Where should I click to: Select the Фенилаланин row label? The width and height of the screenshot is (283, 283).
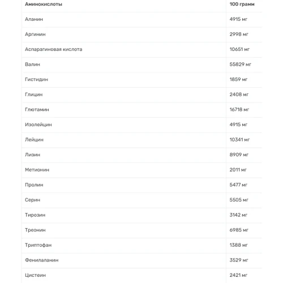click(x=42, y=260)
